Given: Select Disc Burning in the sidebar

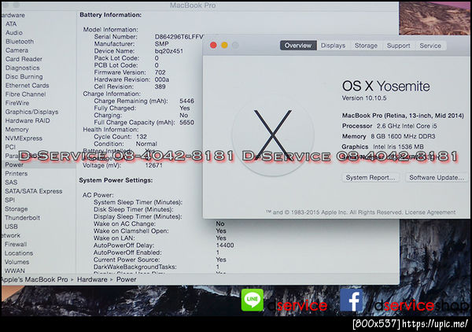Looking at the screenshot, I should (x=24, y=76).
